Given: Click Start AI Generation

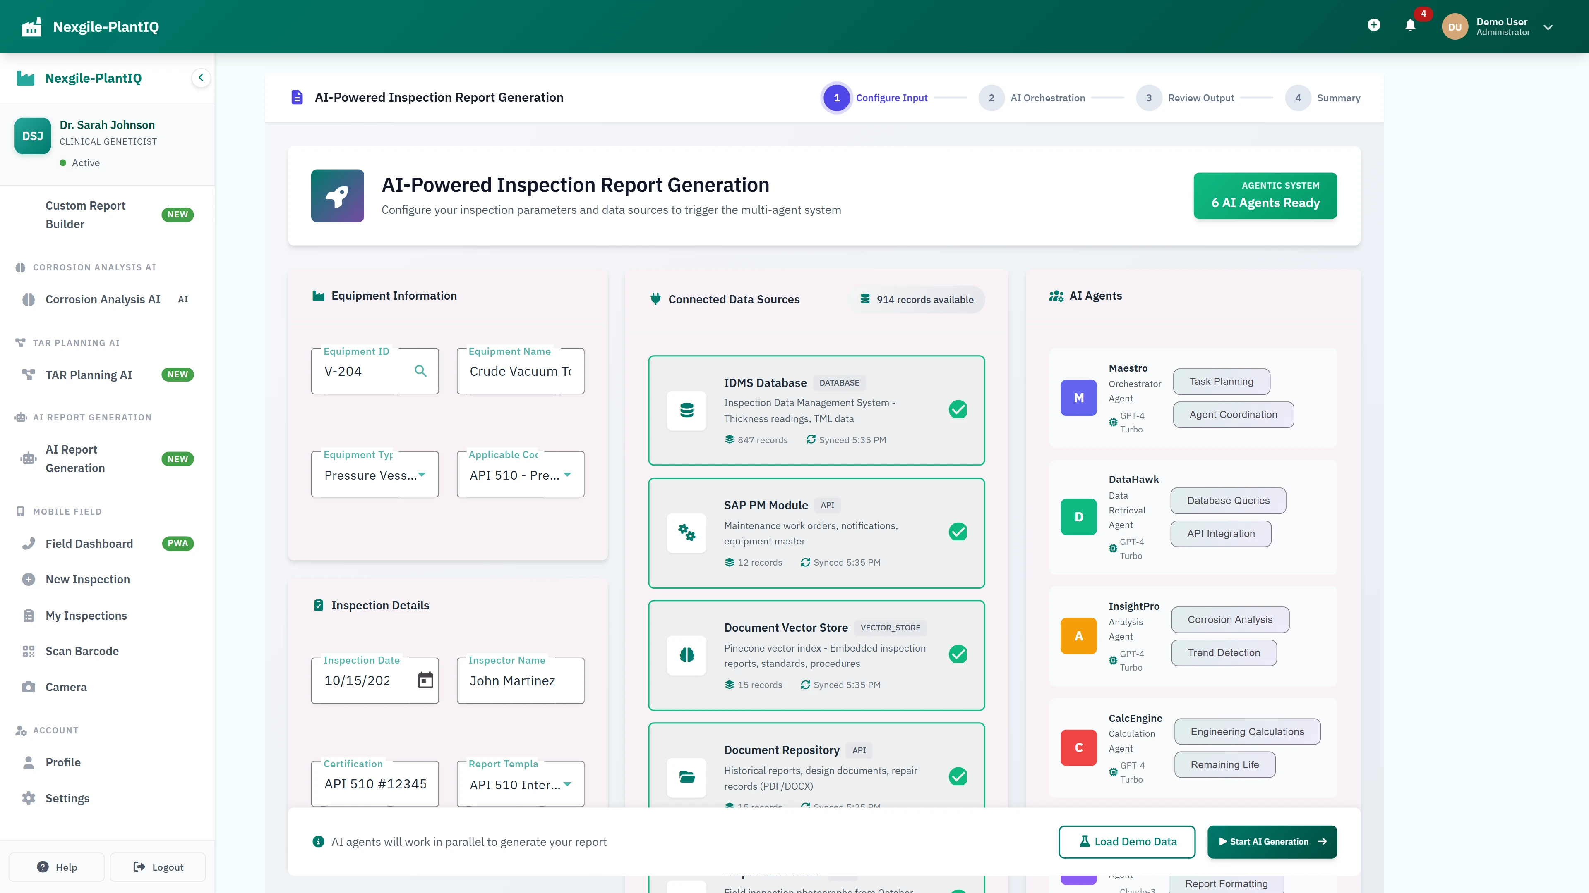Looking at the screenshot, I should coord(1272,841).
